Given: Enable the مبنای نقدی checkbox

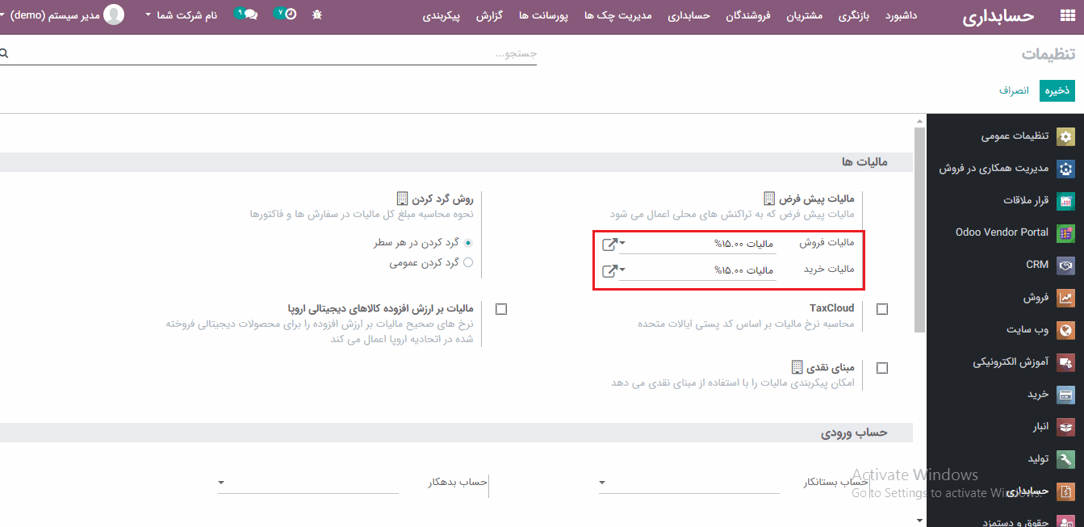Looking at the screenshot, I should (882, 368).
